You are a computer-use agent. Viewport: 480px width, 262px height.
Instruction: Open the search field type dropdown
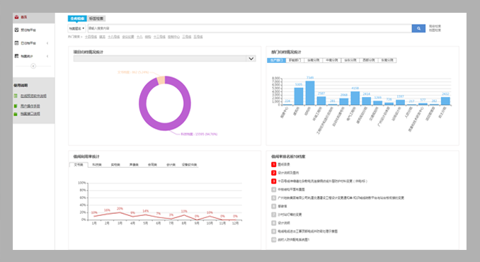click(x=76, y=28)
